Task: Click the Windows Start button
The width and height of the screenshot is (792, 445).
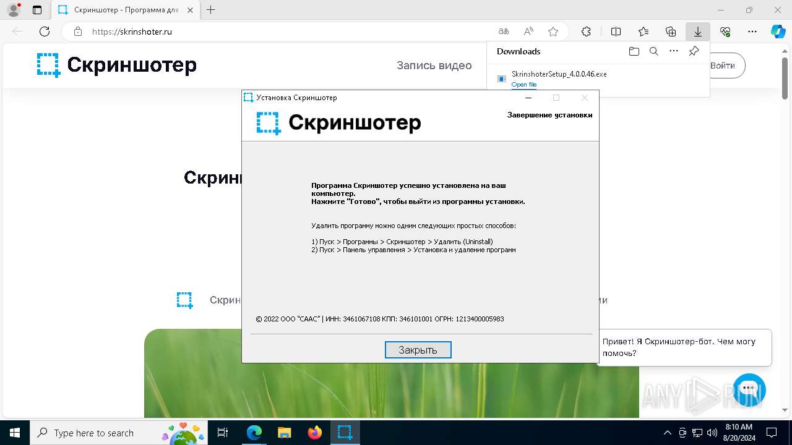Action: 14,433
